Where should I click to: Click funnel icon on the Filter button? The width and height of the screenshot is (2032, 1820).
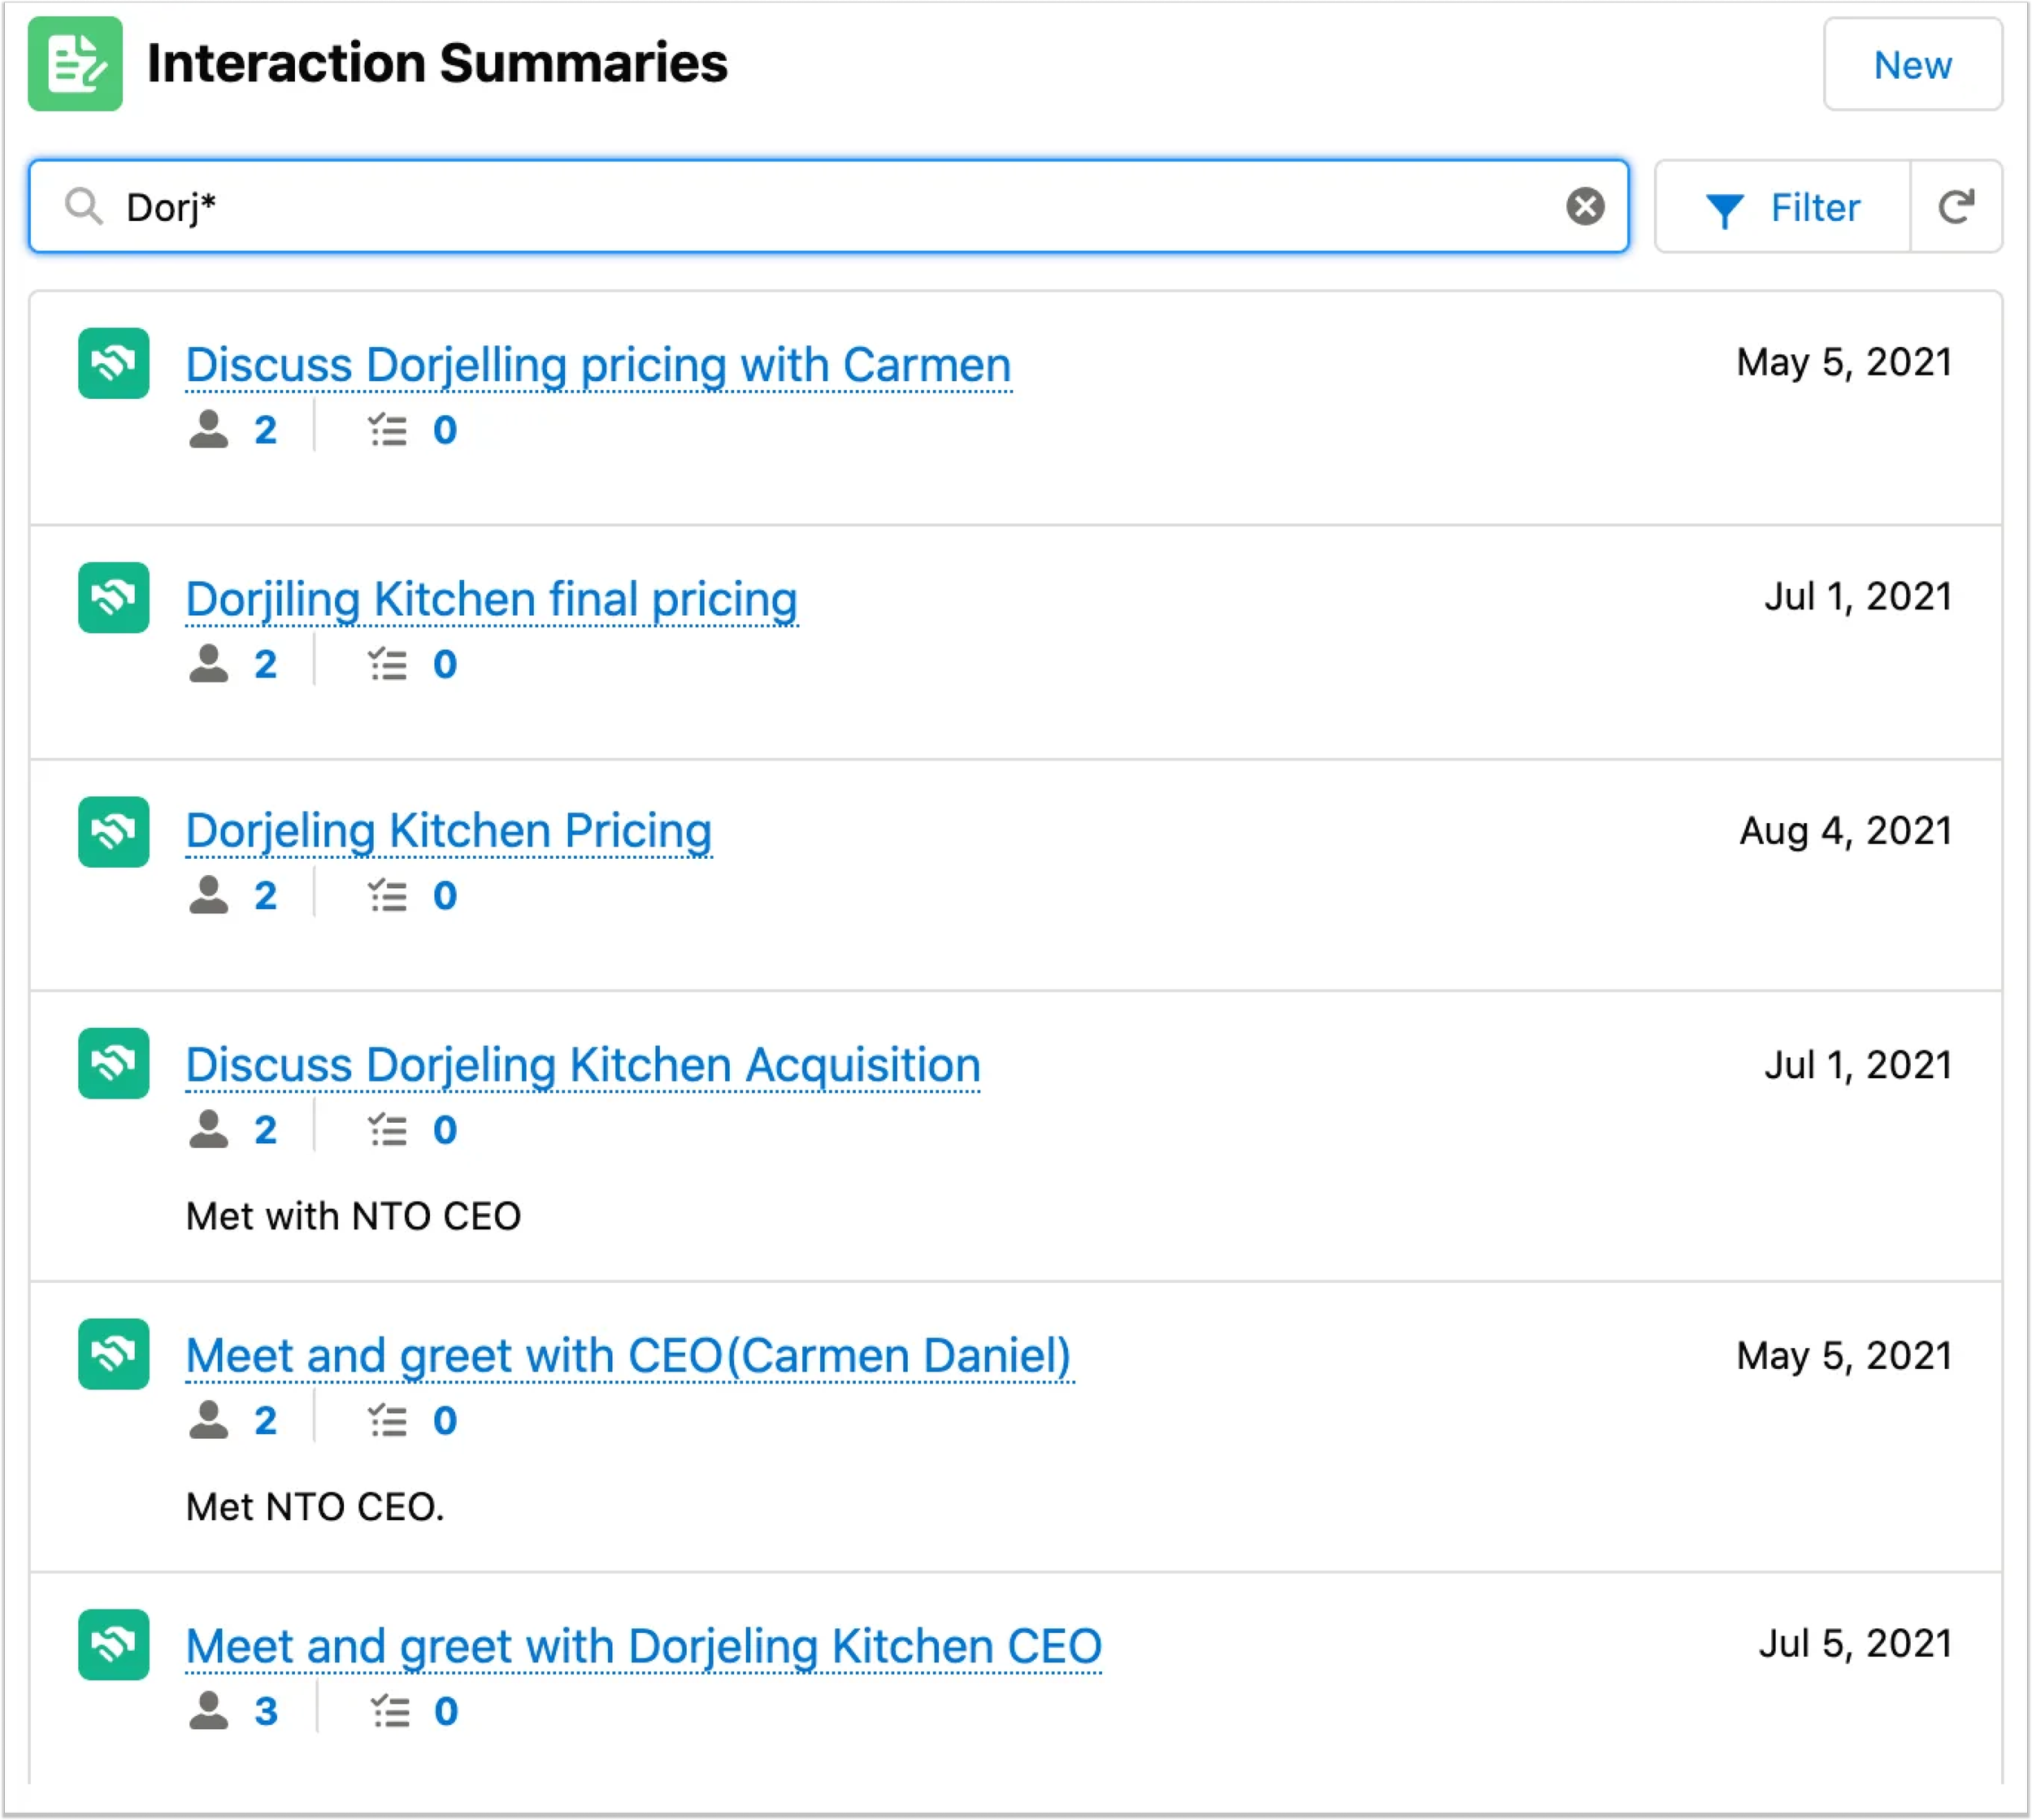coord(1724,209)
